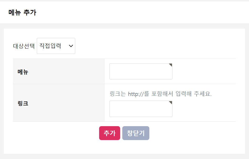Click corner marker icon in 메뉴 input

coord(171,65)
